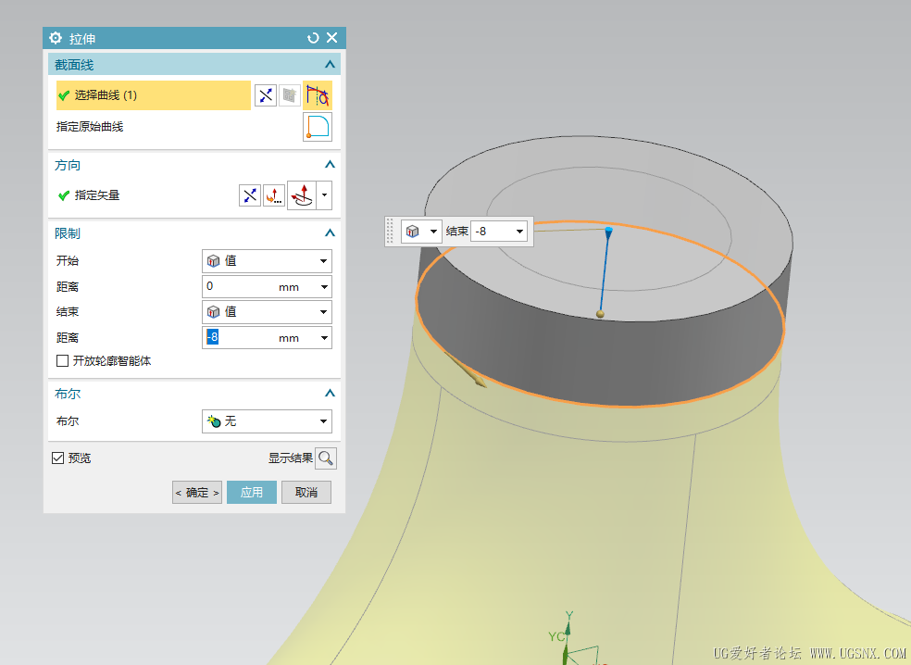Image resolution: width=911 pixels, height=665 pixels.
Task: Click the 应用 button
Action: tap(252, 493)
